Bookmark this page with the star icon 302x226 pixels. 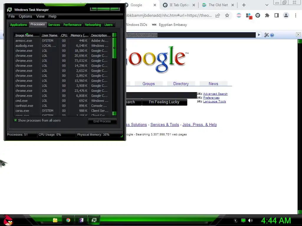pos(227,15)
